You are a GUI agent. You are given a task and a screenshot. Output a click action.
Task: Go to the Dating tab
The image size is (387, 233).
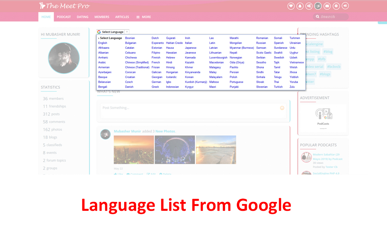tap(82, 17)
